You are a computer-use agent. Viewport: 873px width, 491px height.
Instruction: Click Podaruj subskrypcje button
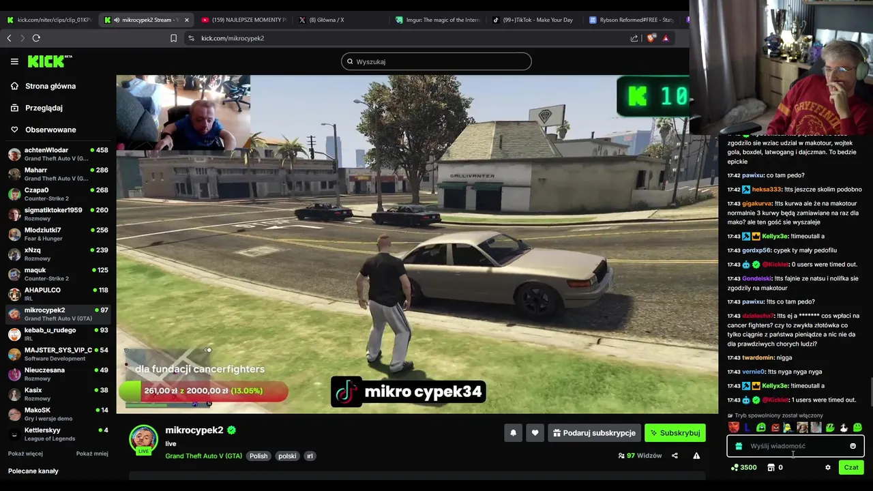[593, 433]
